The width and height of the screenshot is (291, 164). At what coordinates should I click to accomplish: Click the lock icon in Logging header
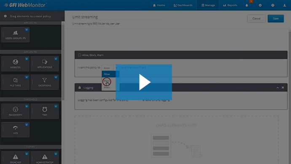click(80, 88)
